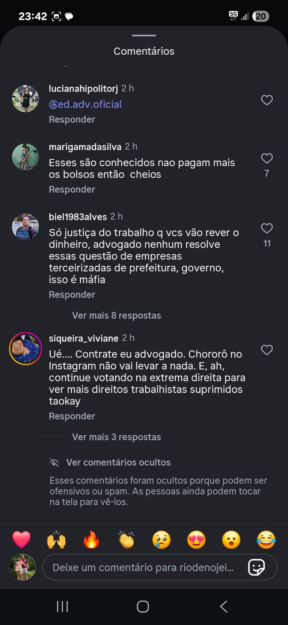Open siqueira_viviane's profile picture story
The width and height of the screenshot is (288, 625).
25,348
